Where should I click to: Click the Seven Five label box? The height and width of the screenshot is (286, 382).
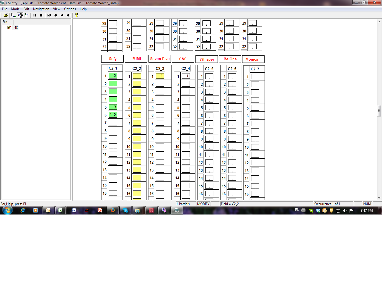pyautogui.click(x=160, y=59)
